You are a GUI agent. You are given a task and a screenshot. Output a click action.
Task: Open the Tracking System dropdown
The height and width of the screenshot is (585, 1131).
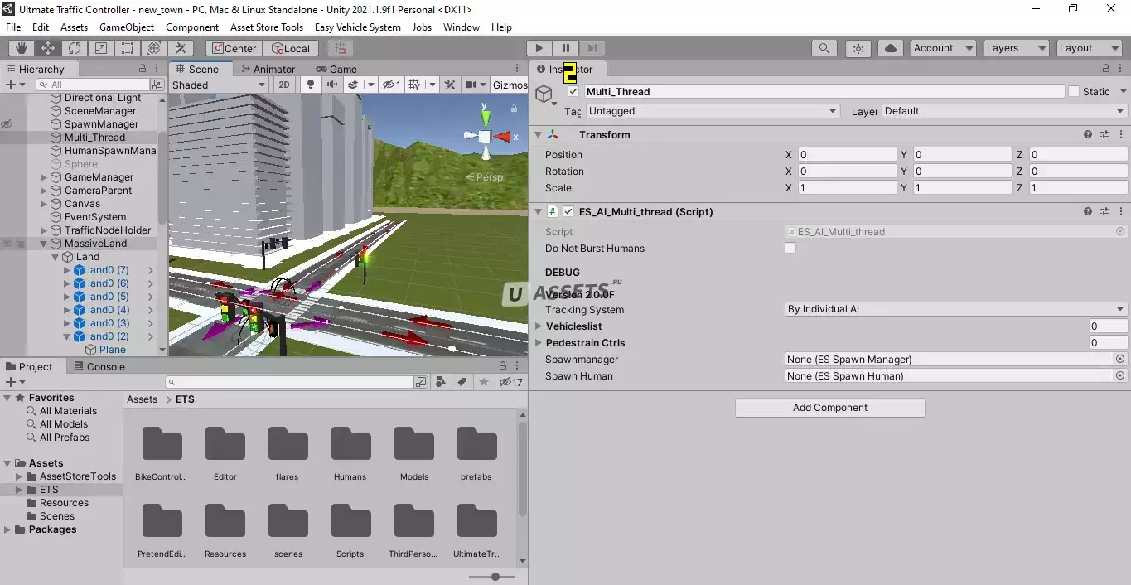955,309
